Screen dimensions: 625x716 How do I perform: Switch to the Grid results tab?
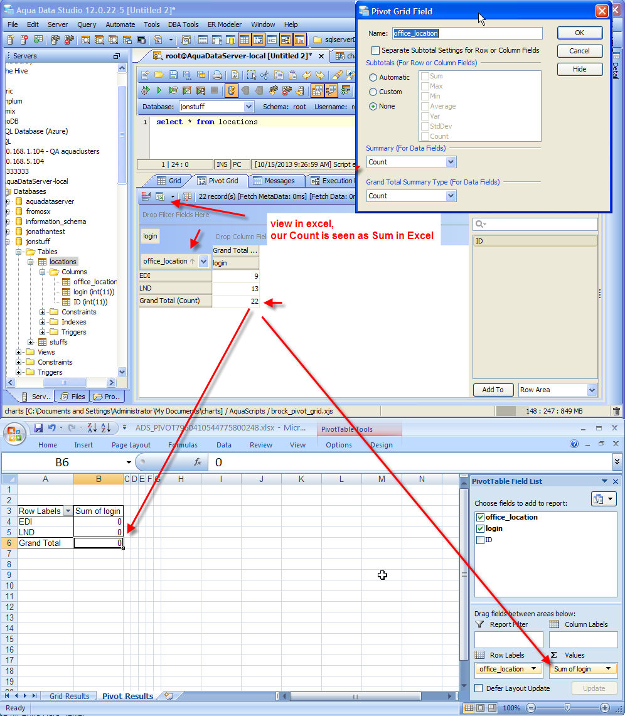(x=169, y=181)
